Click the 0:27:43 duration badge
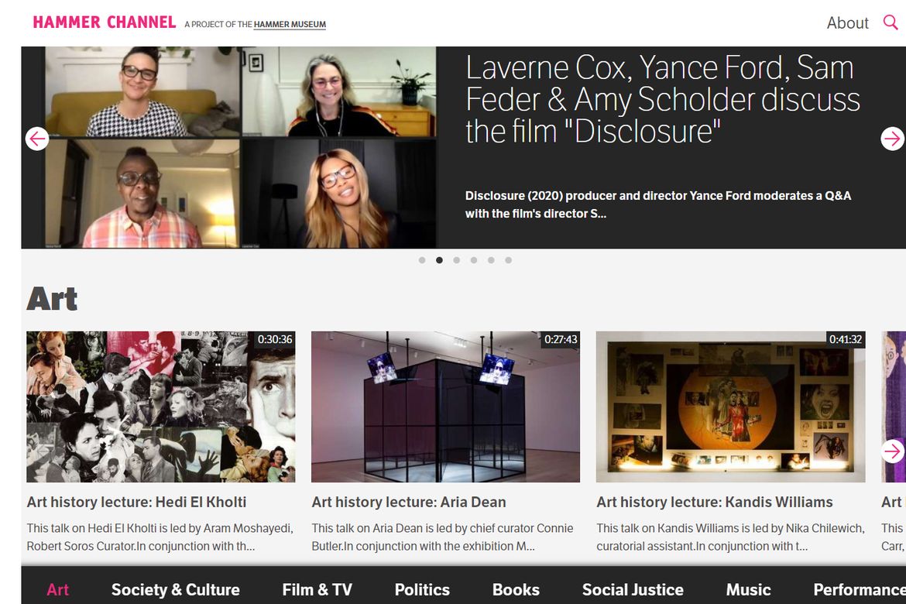This screenshot has height=604, width=906. pos(561,339)
